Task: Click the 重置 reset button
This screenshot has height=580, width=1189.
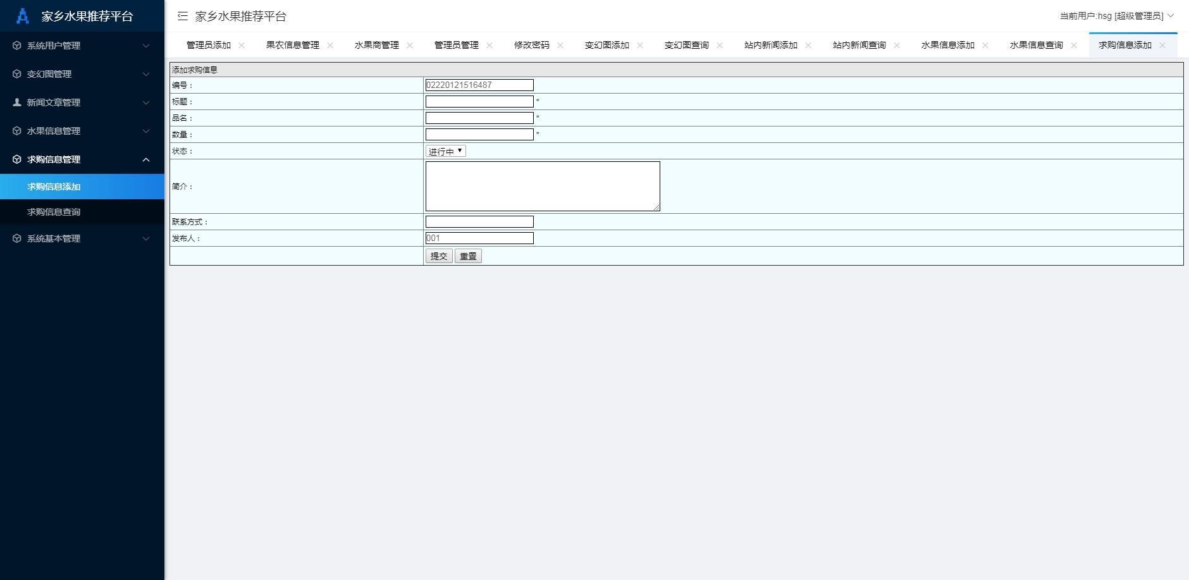Action: (467, 256)
